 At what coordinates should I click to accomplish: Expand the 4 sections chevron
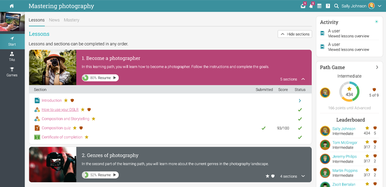pyautogui.click(x=303, y=176)
